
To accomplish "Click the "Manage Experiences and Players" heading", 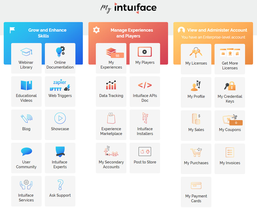I will (x=132, y=33).
